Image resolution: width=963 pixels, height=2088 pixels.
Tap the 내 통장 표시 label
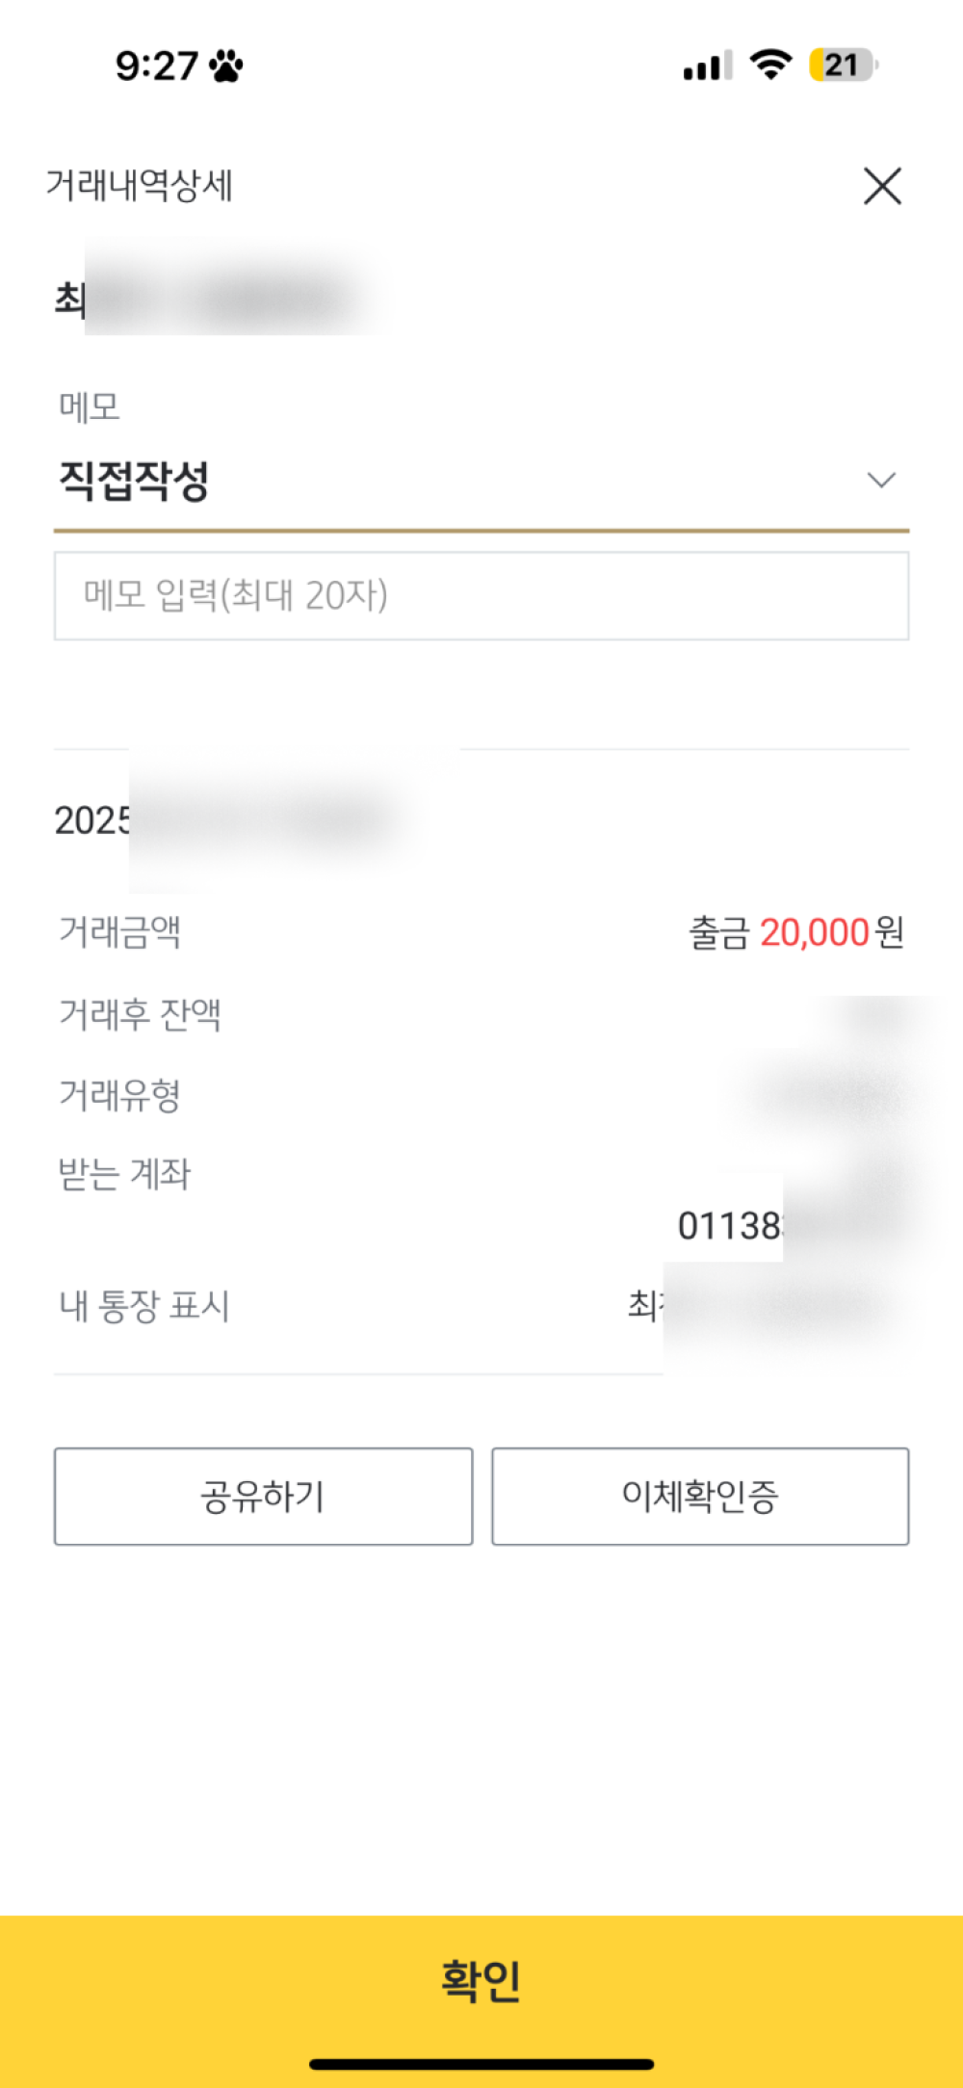[144, 1306]
